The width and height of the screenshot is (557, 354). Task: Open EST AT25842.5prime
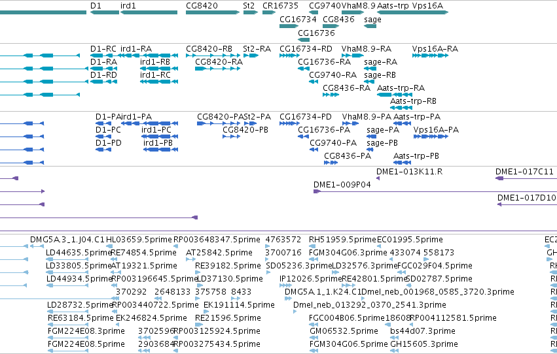click(219, 253)
